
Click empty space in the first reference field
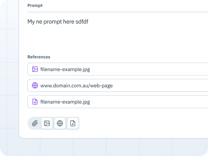click(x=149, y=69)
